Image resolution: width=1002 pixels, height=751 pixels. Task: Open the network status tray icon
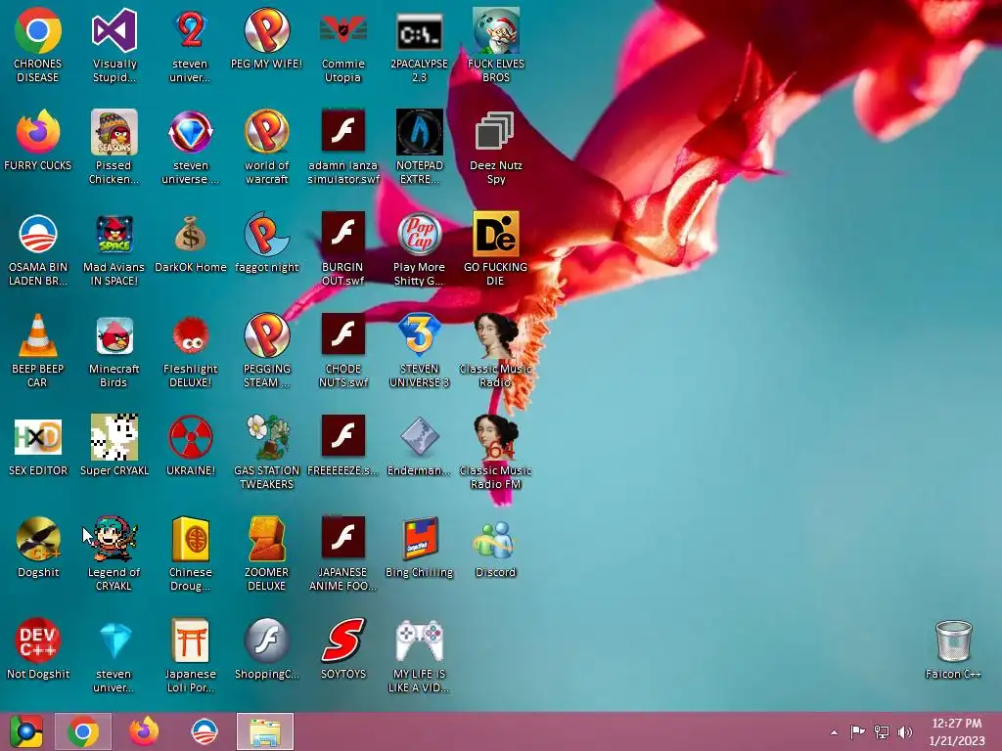coord(882,731)
